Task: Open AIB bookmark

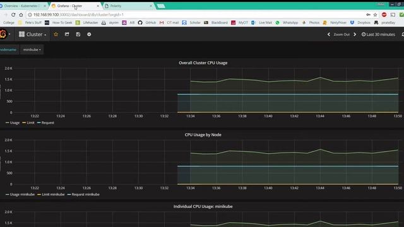Action: 129,23
